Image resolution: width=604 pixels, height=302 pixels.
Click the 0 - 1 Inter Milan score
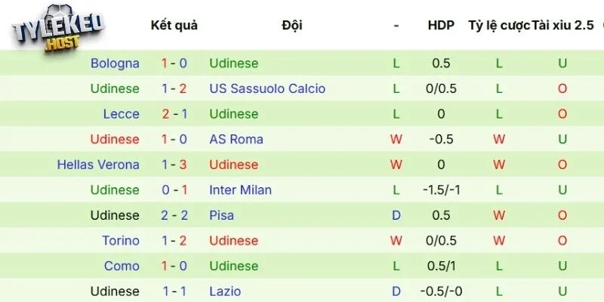174,190
